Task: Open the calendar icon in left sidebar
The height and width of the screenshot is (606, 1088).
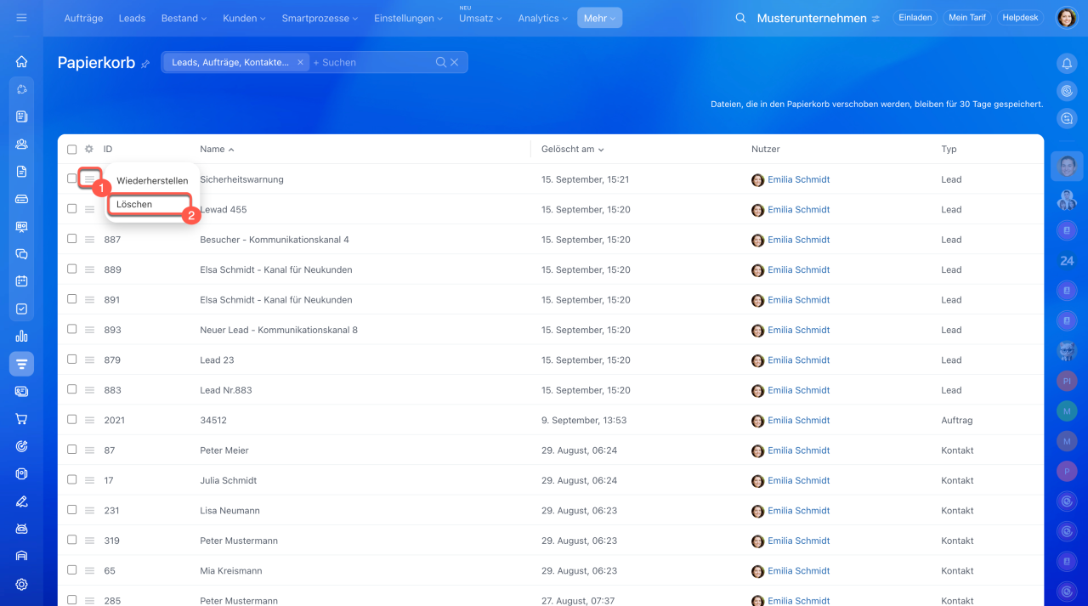Action: (21, 280)
